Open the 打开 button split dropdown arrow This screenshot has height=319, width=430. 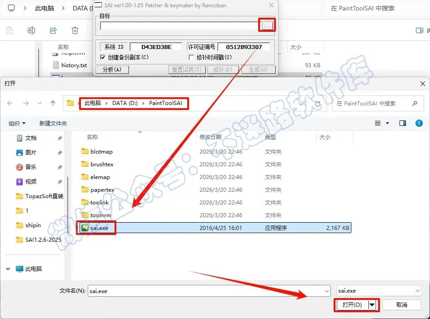point(372,305)
